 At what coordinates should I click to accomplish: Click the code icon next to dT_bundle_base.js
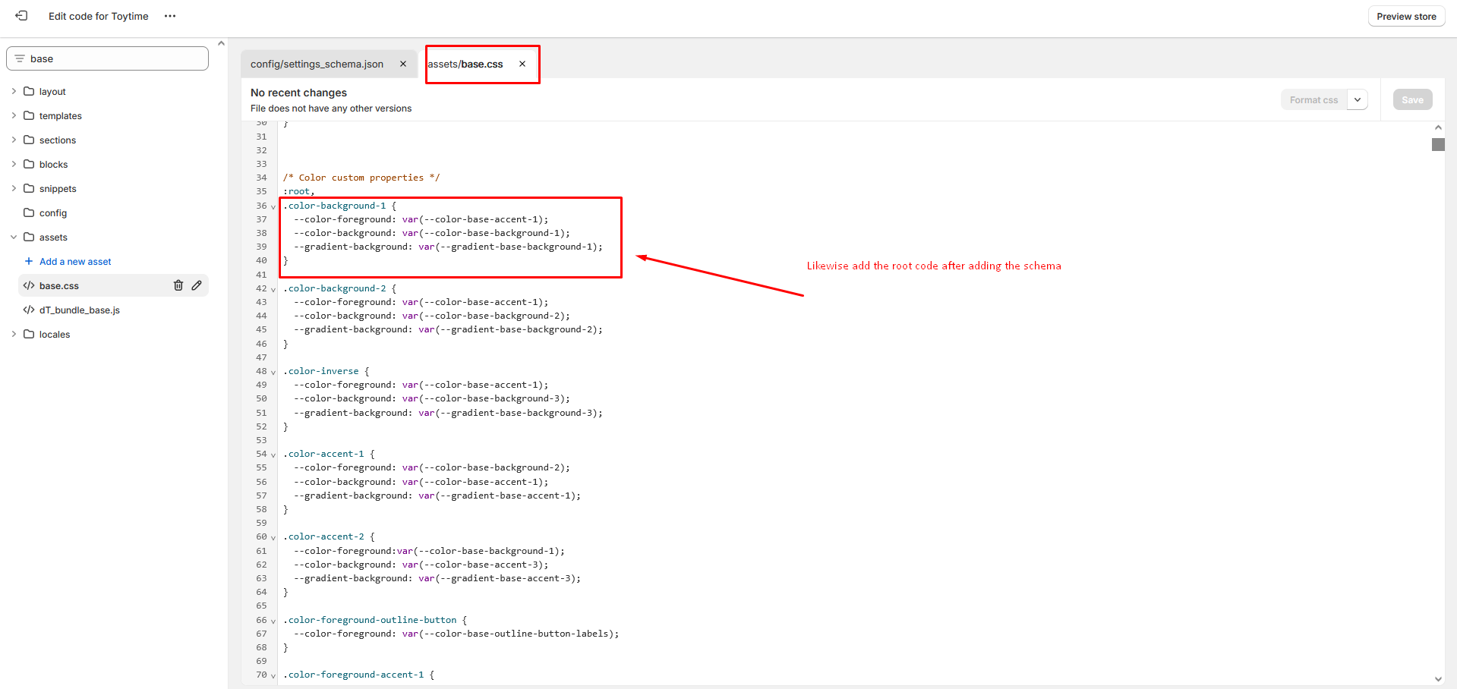[x=29, y=310]
